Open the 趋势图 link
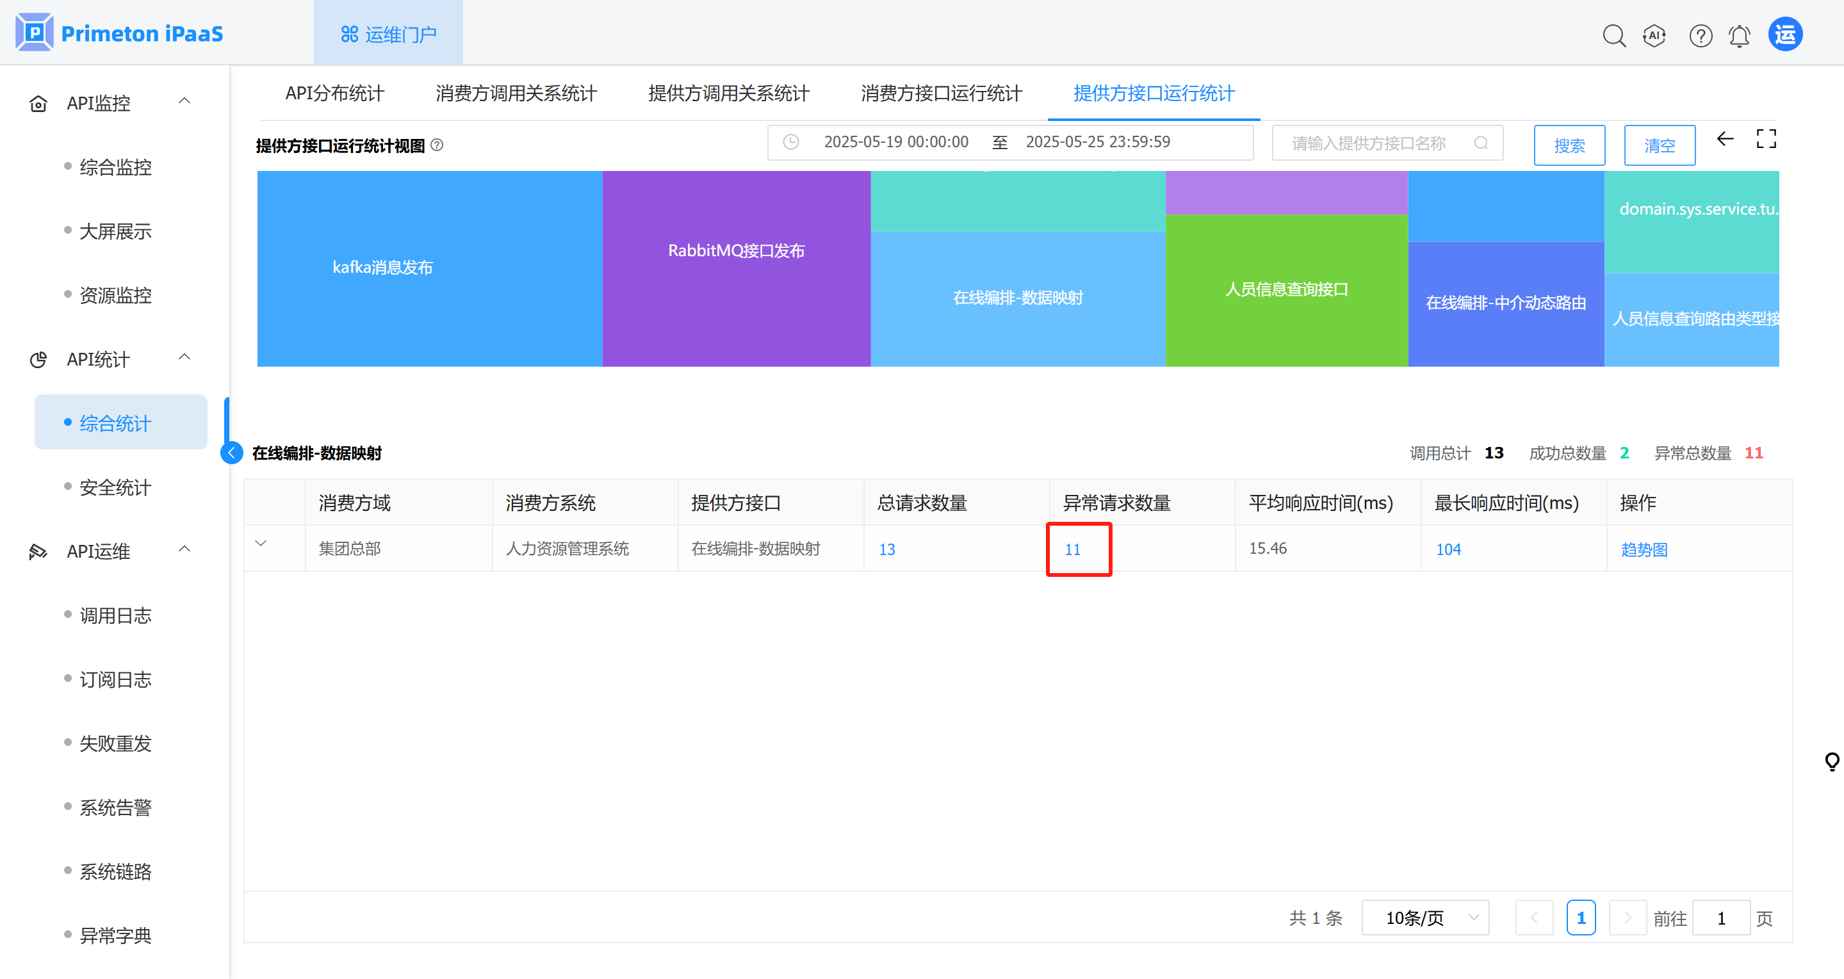The width and height of the screenshot is (1844, 979). click(1644, 549)
